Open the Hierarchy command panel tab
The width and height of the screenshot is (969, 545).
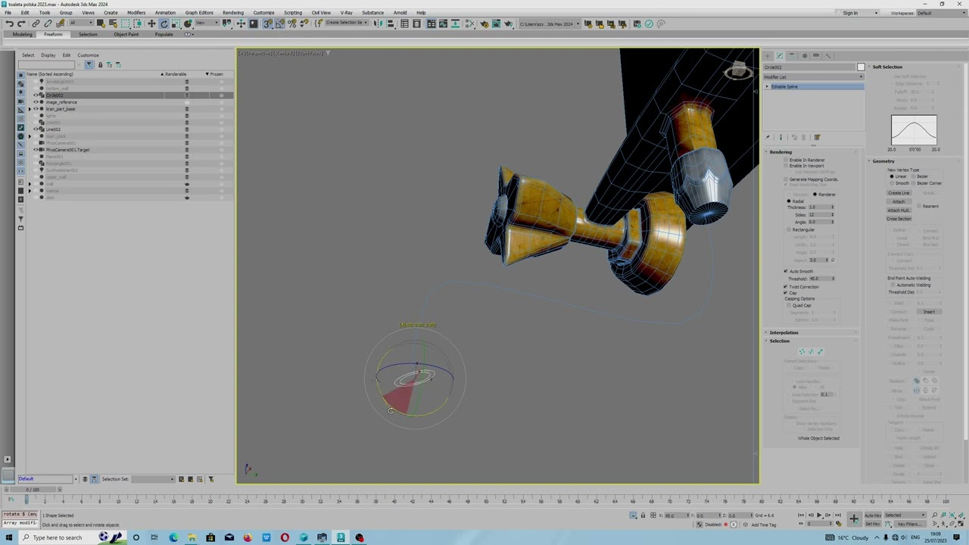point(792,55)
